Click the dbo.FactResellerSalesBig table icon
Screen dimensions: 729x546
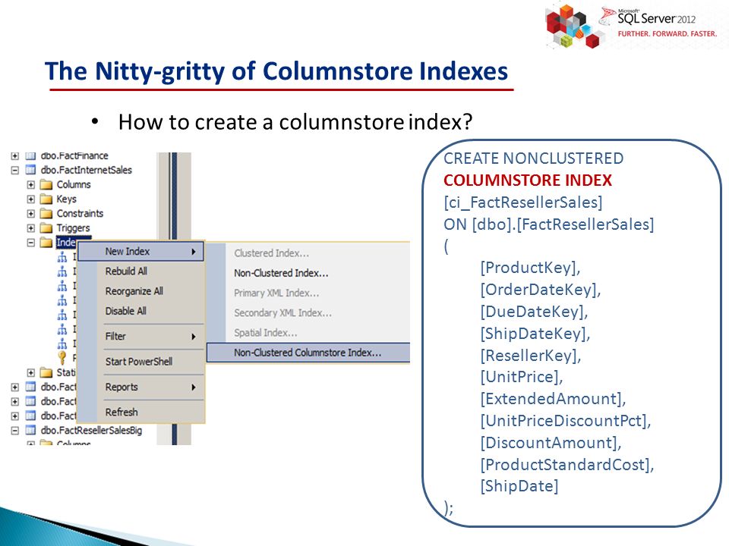click(x=30, y=431)
